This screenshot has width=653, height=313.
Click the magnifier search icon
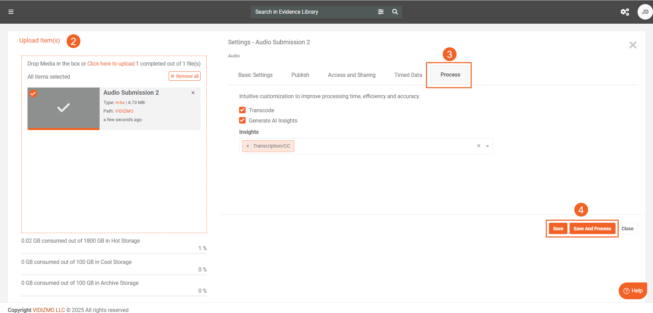tap(395, 12)
